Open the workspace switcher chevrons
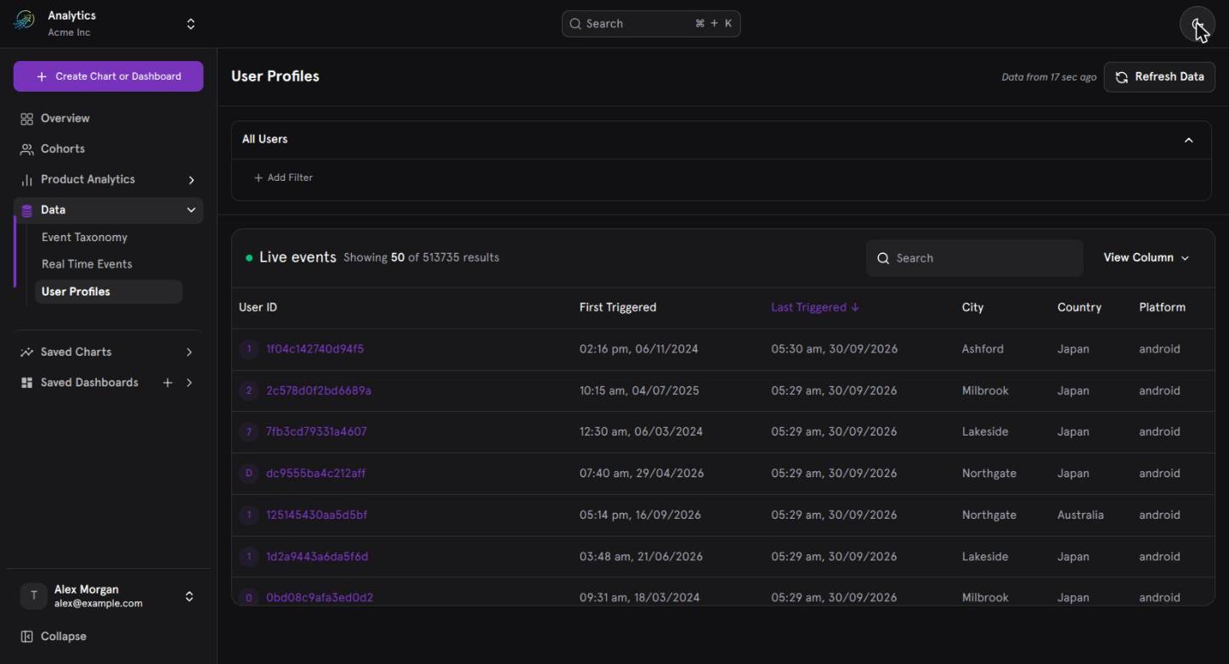Image resolution: width=1229 pixels, height=664 pixels. click(x=190, y=24)
